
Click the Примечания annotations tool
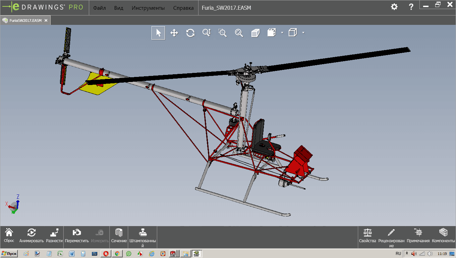pyautogui.click(x=418, y=235)
